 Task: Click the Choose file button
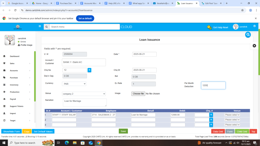point(138,94)
